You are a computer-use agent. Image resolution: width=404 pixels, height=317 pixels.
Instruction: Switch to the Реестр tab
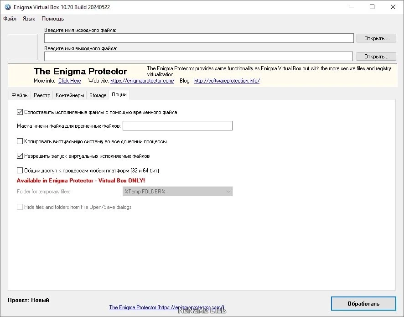(42, 95)
